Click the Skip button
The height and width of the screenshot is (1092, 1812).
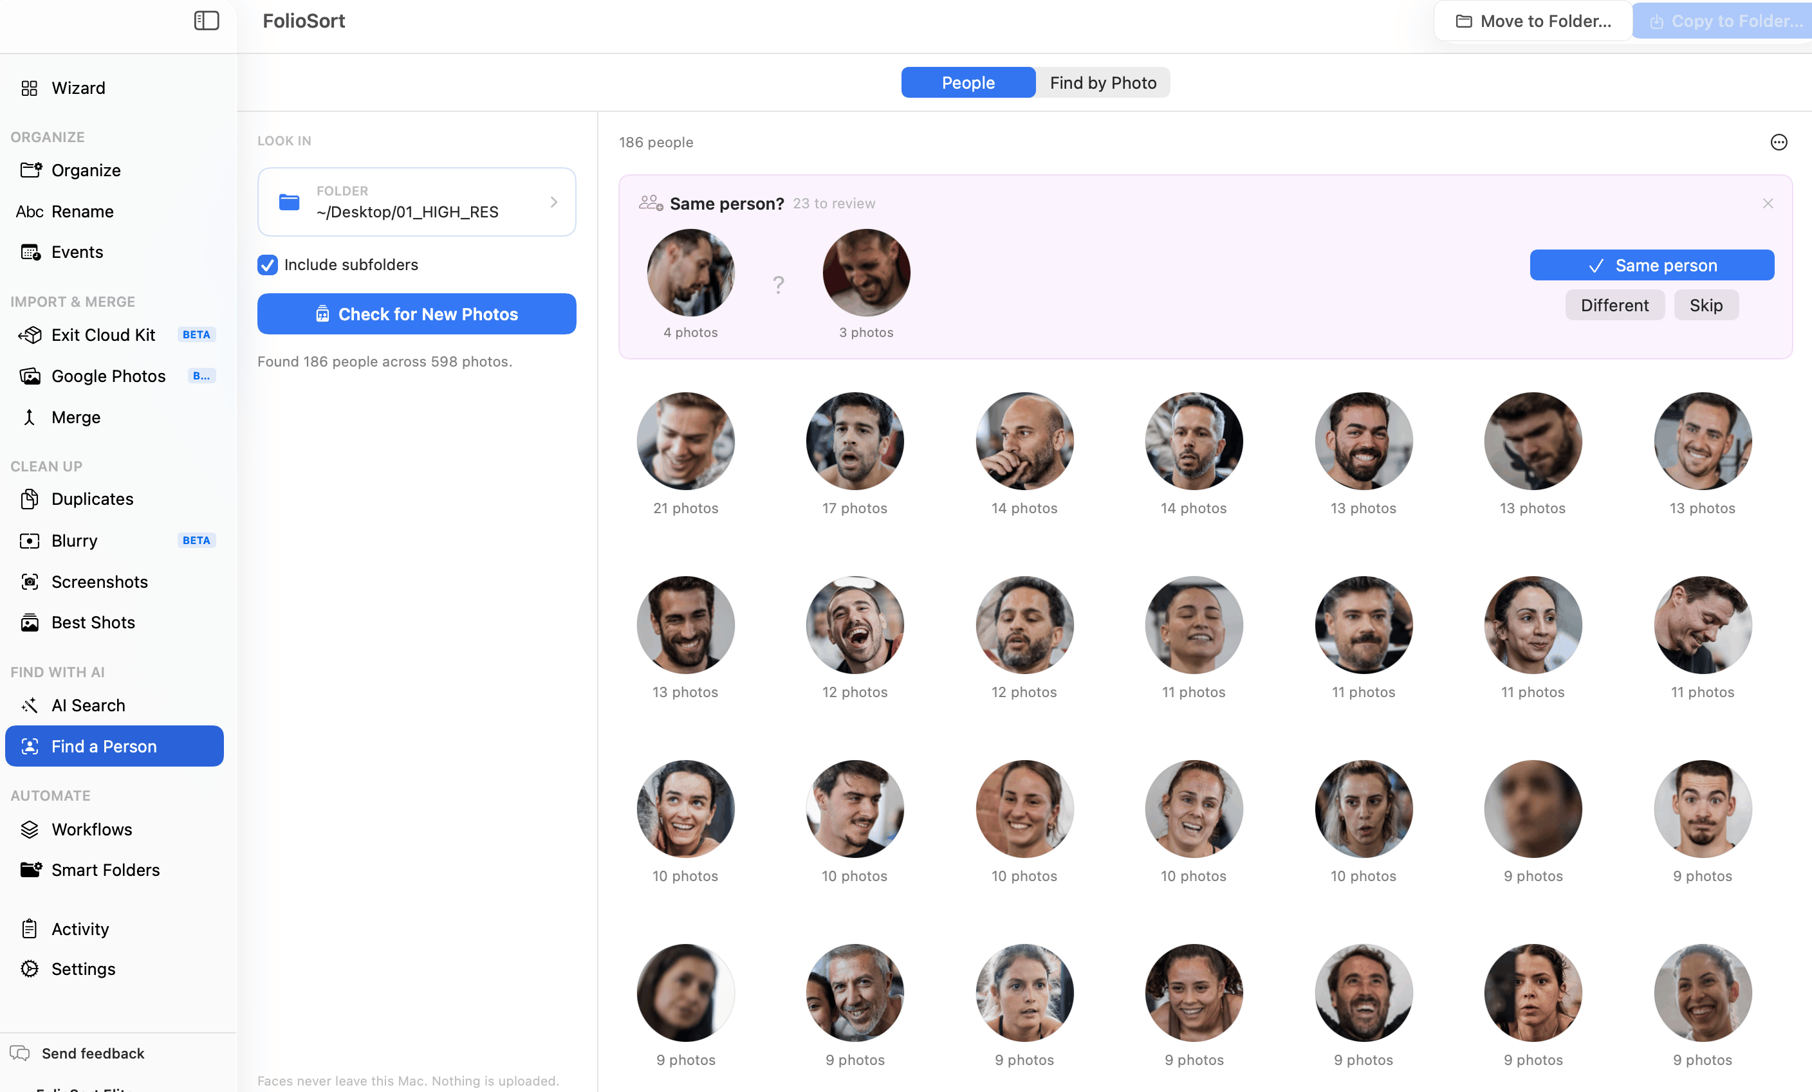(x=1705, y=305)
